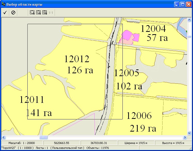The image size is (193, 151).
Task: Cancel selection using the crossed-circle icon
Action: tap(13, 12)
